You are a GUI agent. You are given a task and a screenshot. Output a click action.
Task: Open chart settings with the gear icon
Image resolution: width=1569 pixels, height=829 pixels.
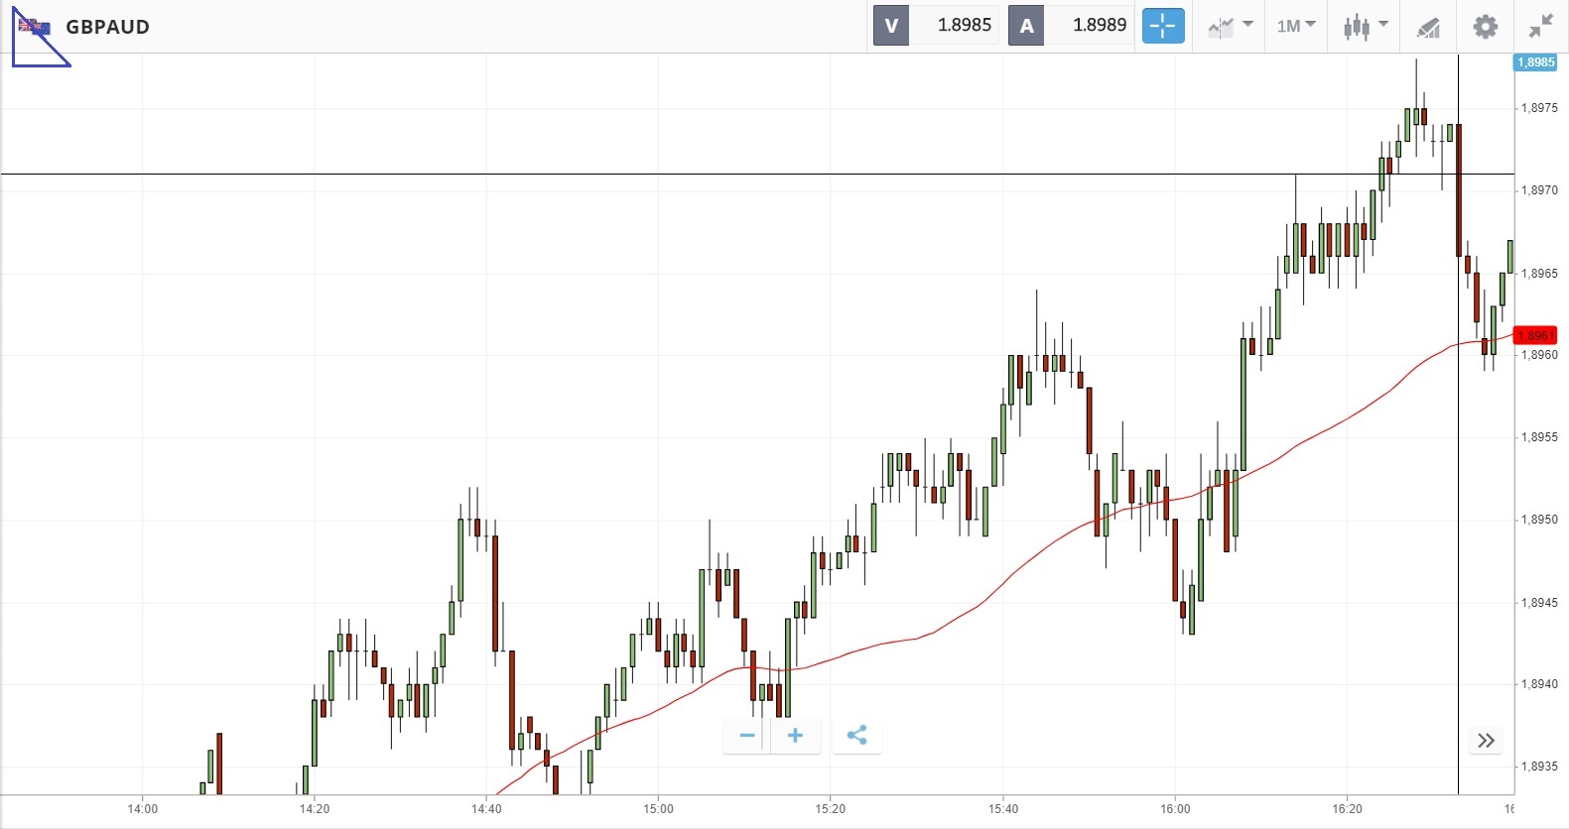click(1485, 26)
